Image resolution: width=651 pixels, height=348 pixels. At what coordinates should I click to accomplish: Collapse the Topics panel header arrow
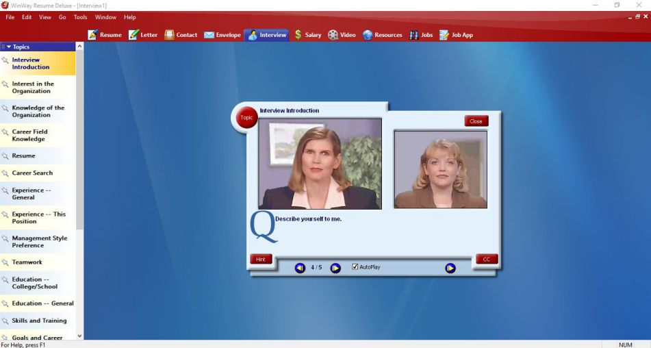(8, 47)
